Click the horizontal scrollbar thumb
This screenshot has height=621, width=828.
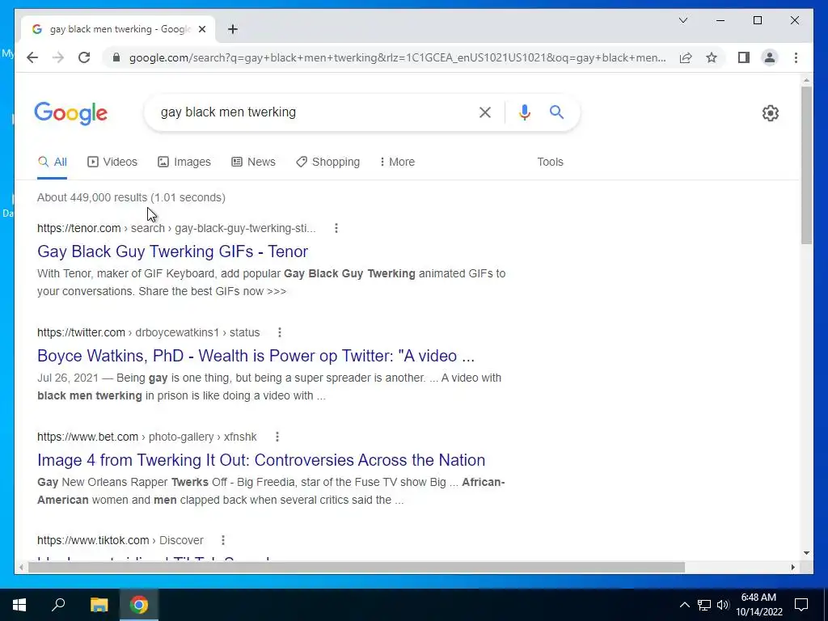point(357,567)
